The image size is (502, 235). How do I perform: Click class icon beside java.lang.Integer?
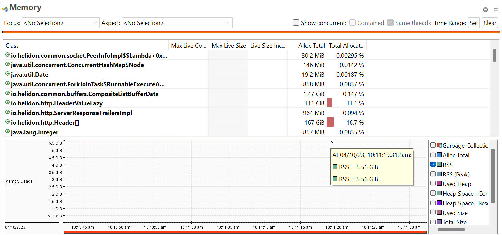coord(8,132)
